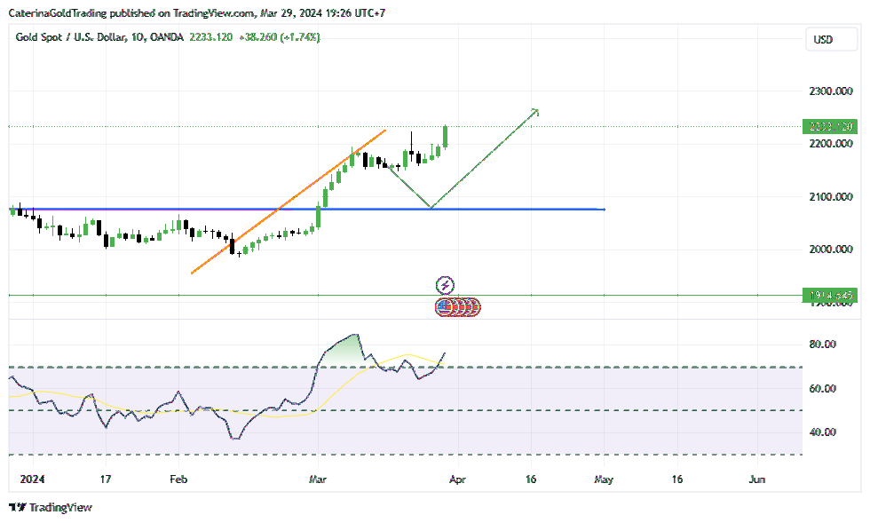Image resolution: width=870 pixels, height=523 pixels.
Task: Click the May date axis label
Action: pyautogui.click(x=604, y=479)
